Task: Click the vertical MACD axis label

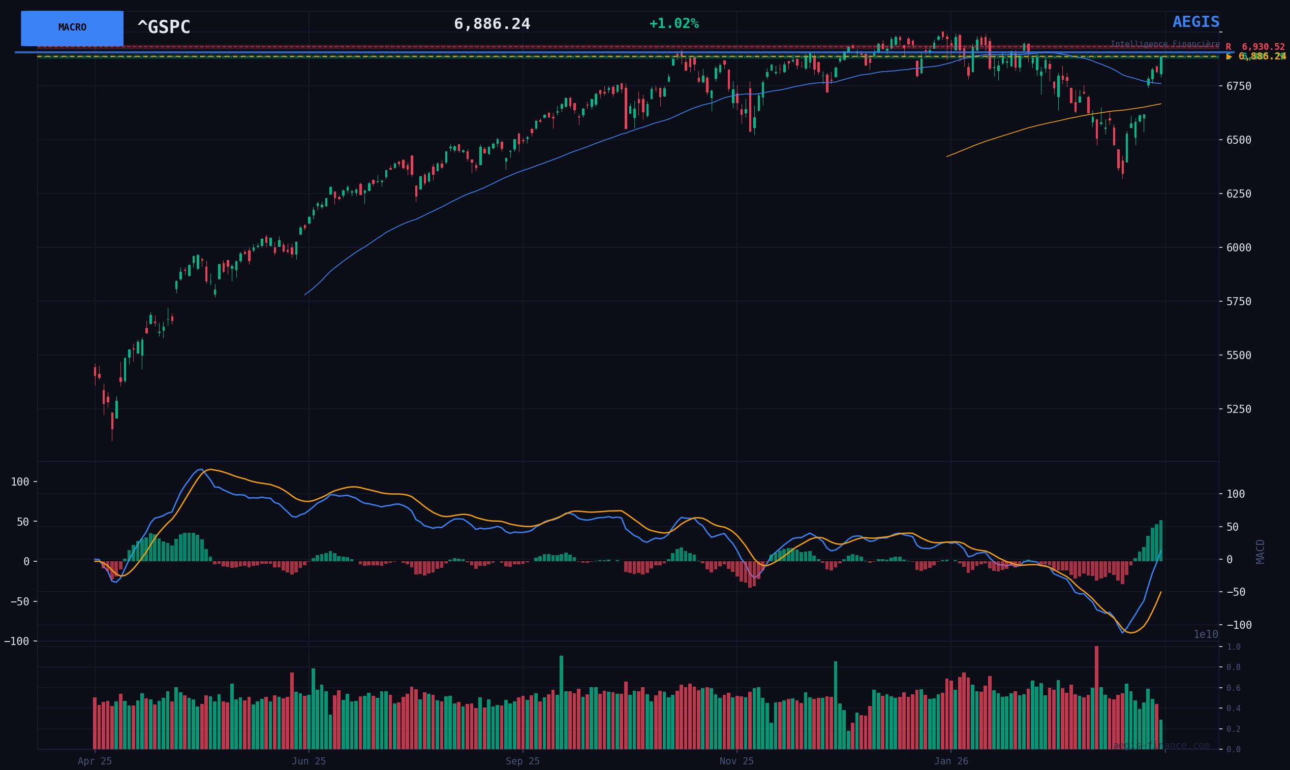Action: (x=1260, y=552)
